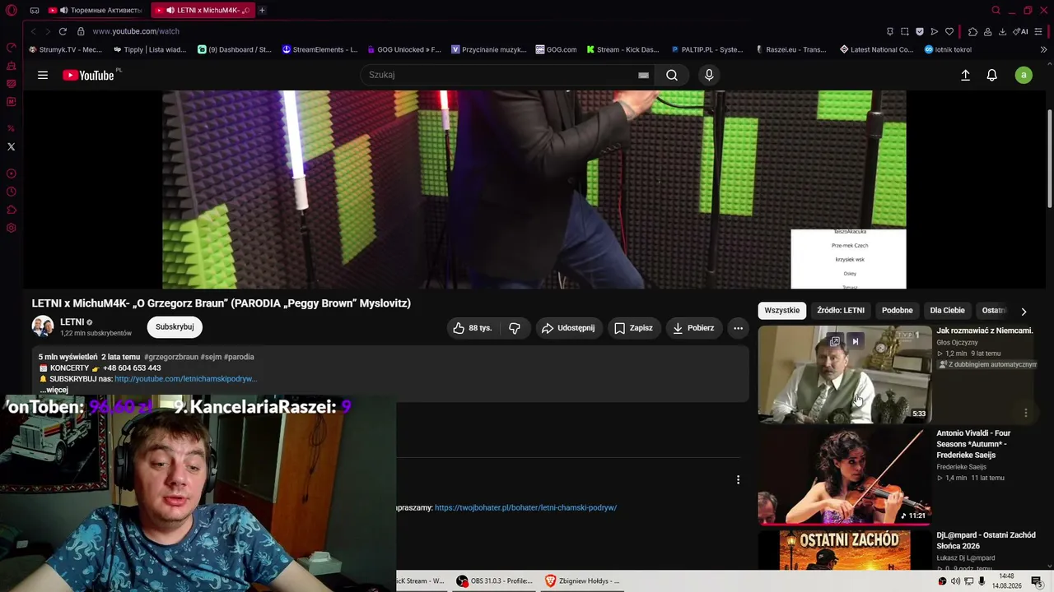Image resolution: width=1054 pixels, height=592 pixels.
Task: Expand the description with ...więcej
Action: point(54,390)
